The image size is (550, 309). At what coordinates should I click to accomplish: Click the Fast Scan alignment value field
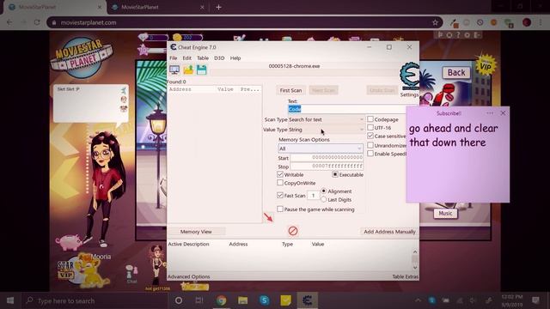313,196
